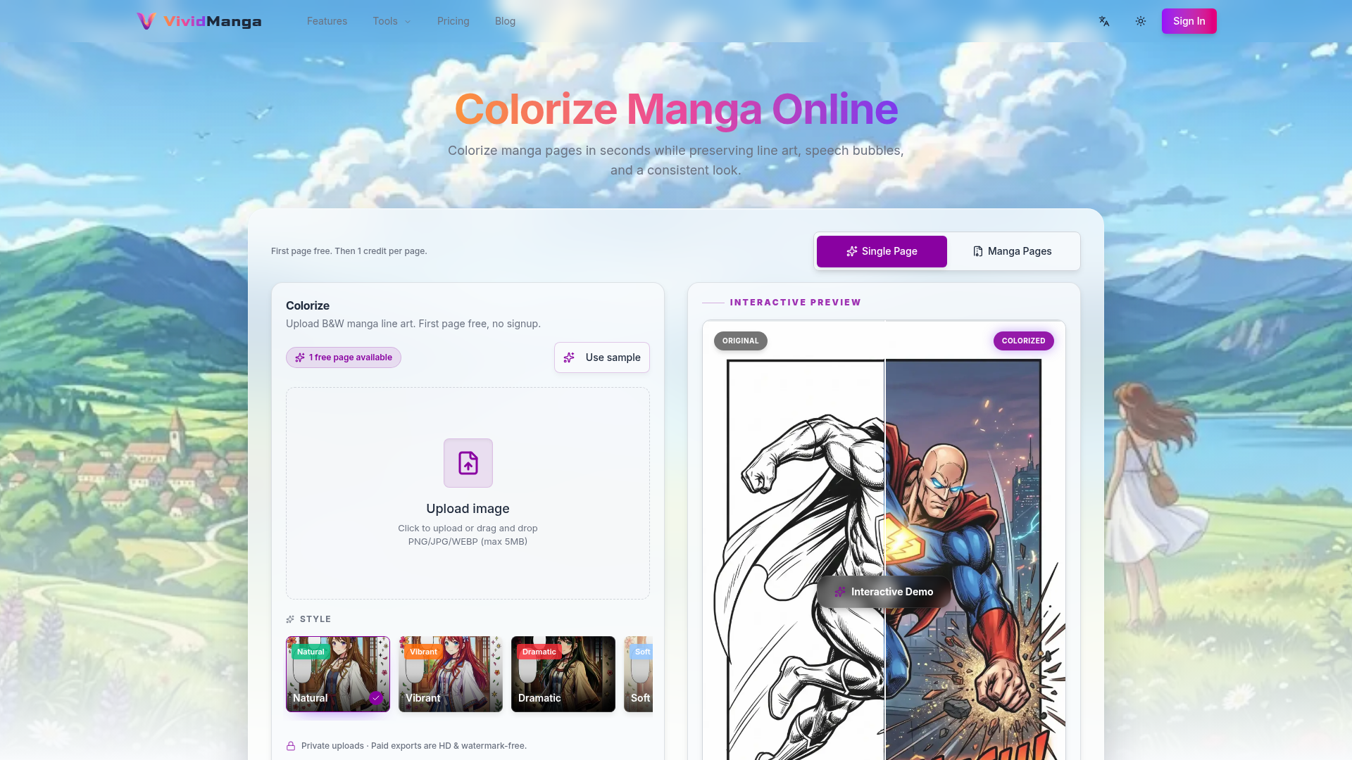Click 'PNG/JPG/WEBP (max 5MB)' text
This screenshot has width=1352, height=760.
(x=468, y=542)
